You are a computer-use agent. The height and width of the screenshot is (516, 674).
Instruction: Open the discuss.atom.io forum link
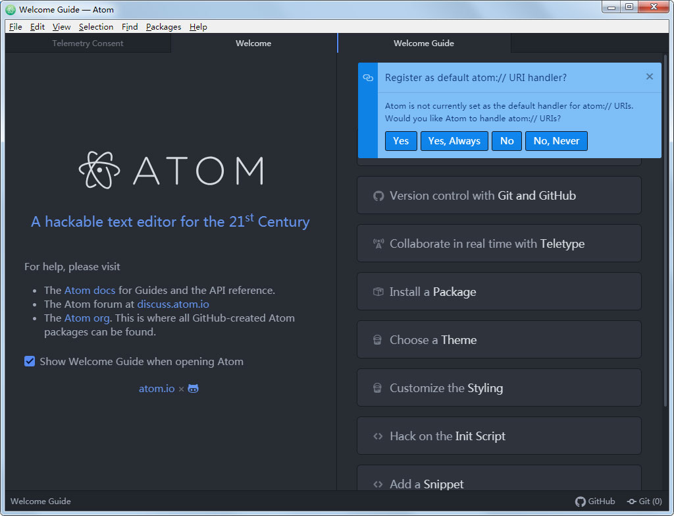173,304
